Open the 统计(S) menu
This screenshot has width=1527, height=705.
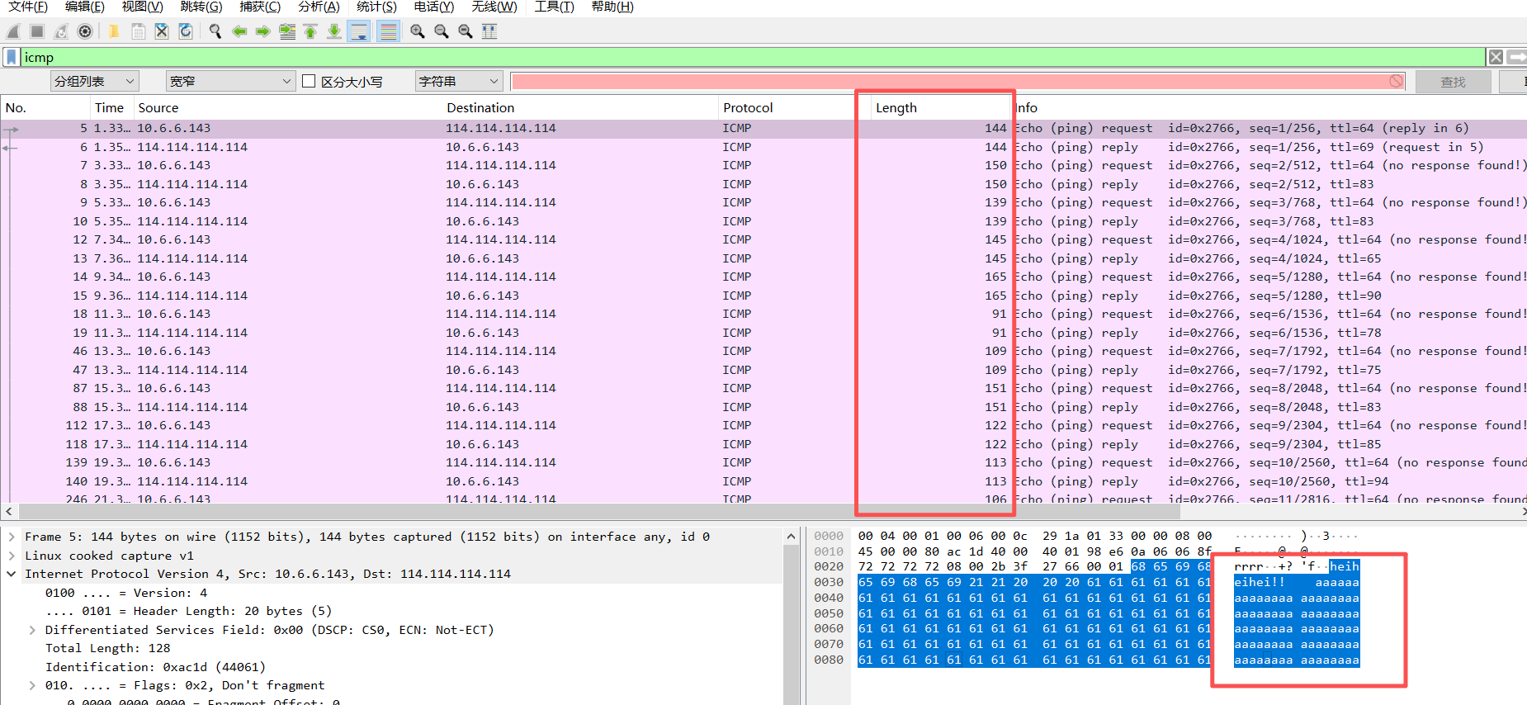(376, 7)
